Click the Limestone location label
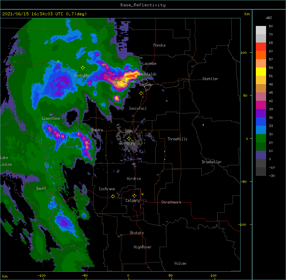286x280 pixels. tap(51, 118)
